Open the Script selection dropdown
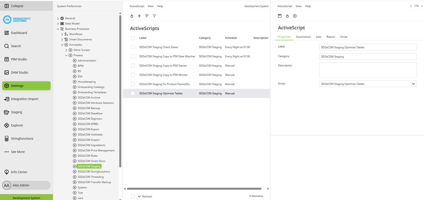The width and height of the screenshot is (424, 200). tap(413, 84)
